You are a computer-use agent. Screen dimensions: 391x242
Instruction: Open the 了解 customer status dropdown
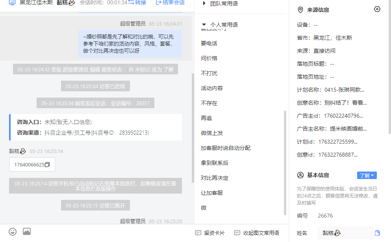coord(367,175)
